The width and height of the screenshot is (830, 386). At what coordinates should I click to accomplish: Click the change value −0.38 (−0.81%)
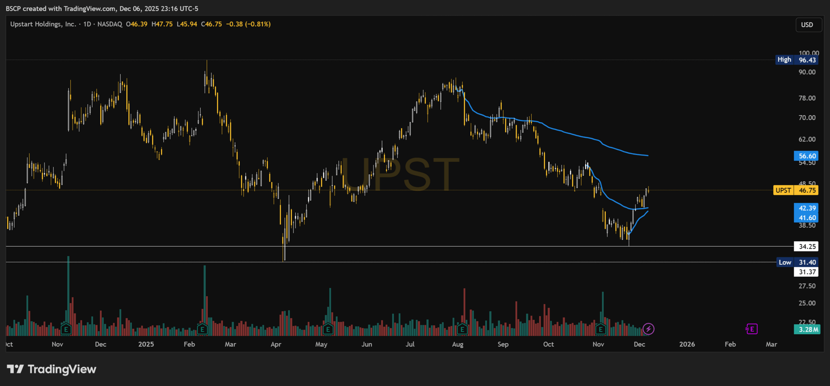pos(248,24)
